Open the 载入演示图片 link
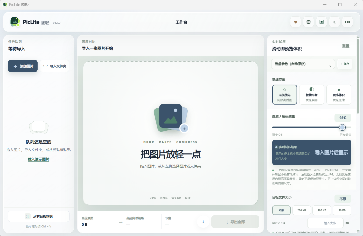This screenshot has width=363, height=236. coord(39,159)
